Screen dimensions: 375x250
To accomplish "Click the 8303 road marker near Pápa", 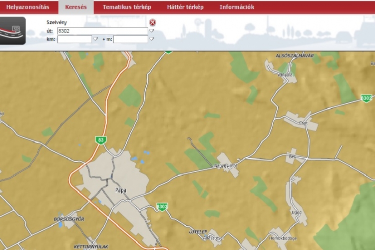I will tap(162, 206).
